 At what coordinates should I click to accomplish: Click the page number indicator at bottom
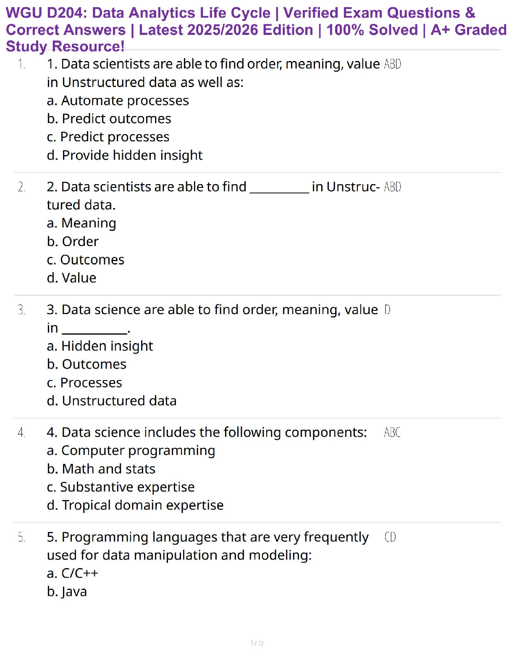click(x=257, y=643)
